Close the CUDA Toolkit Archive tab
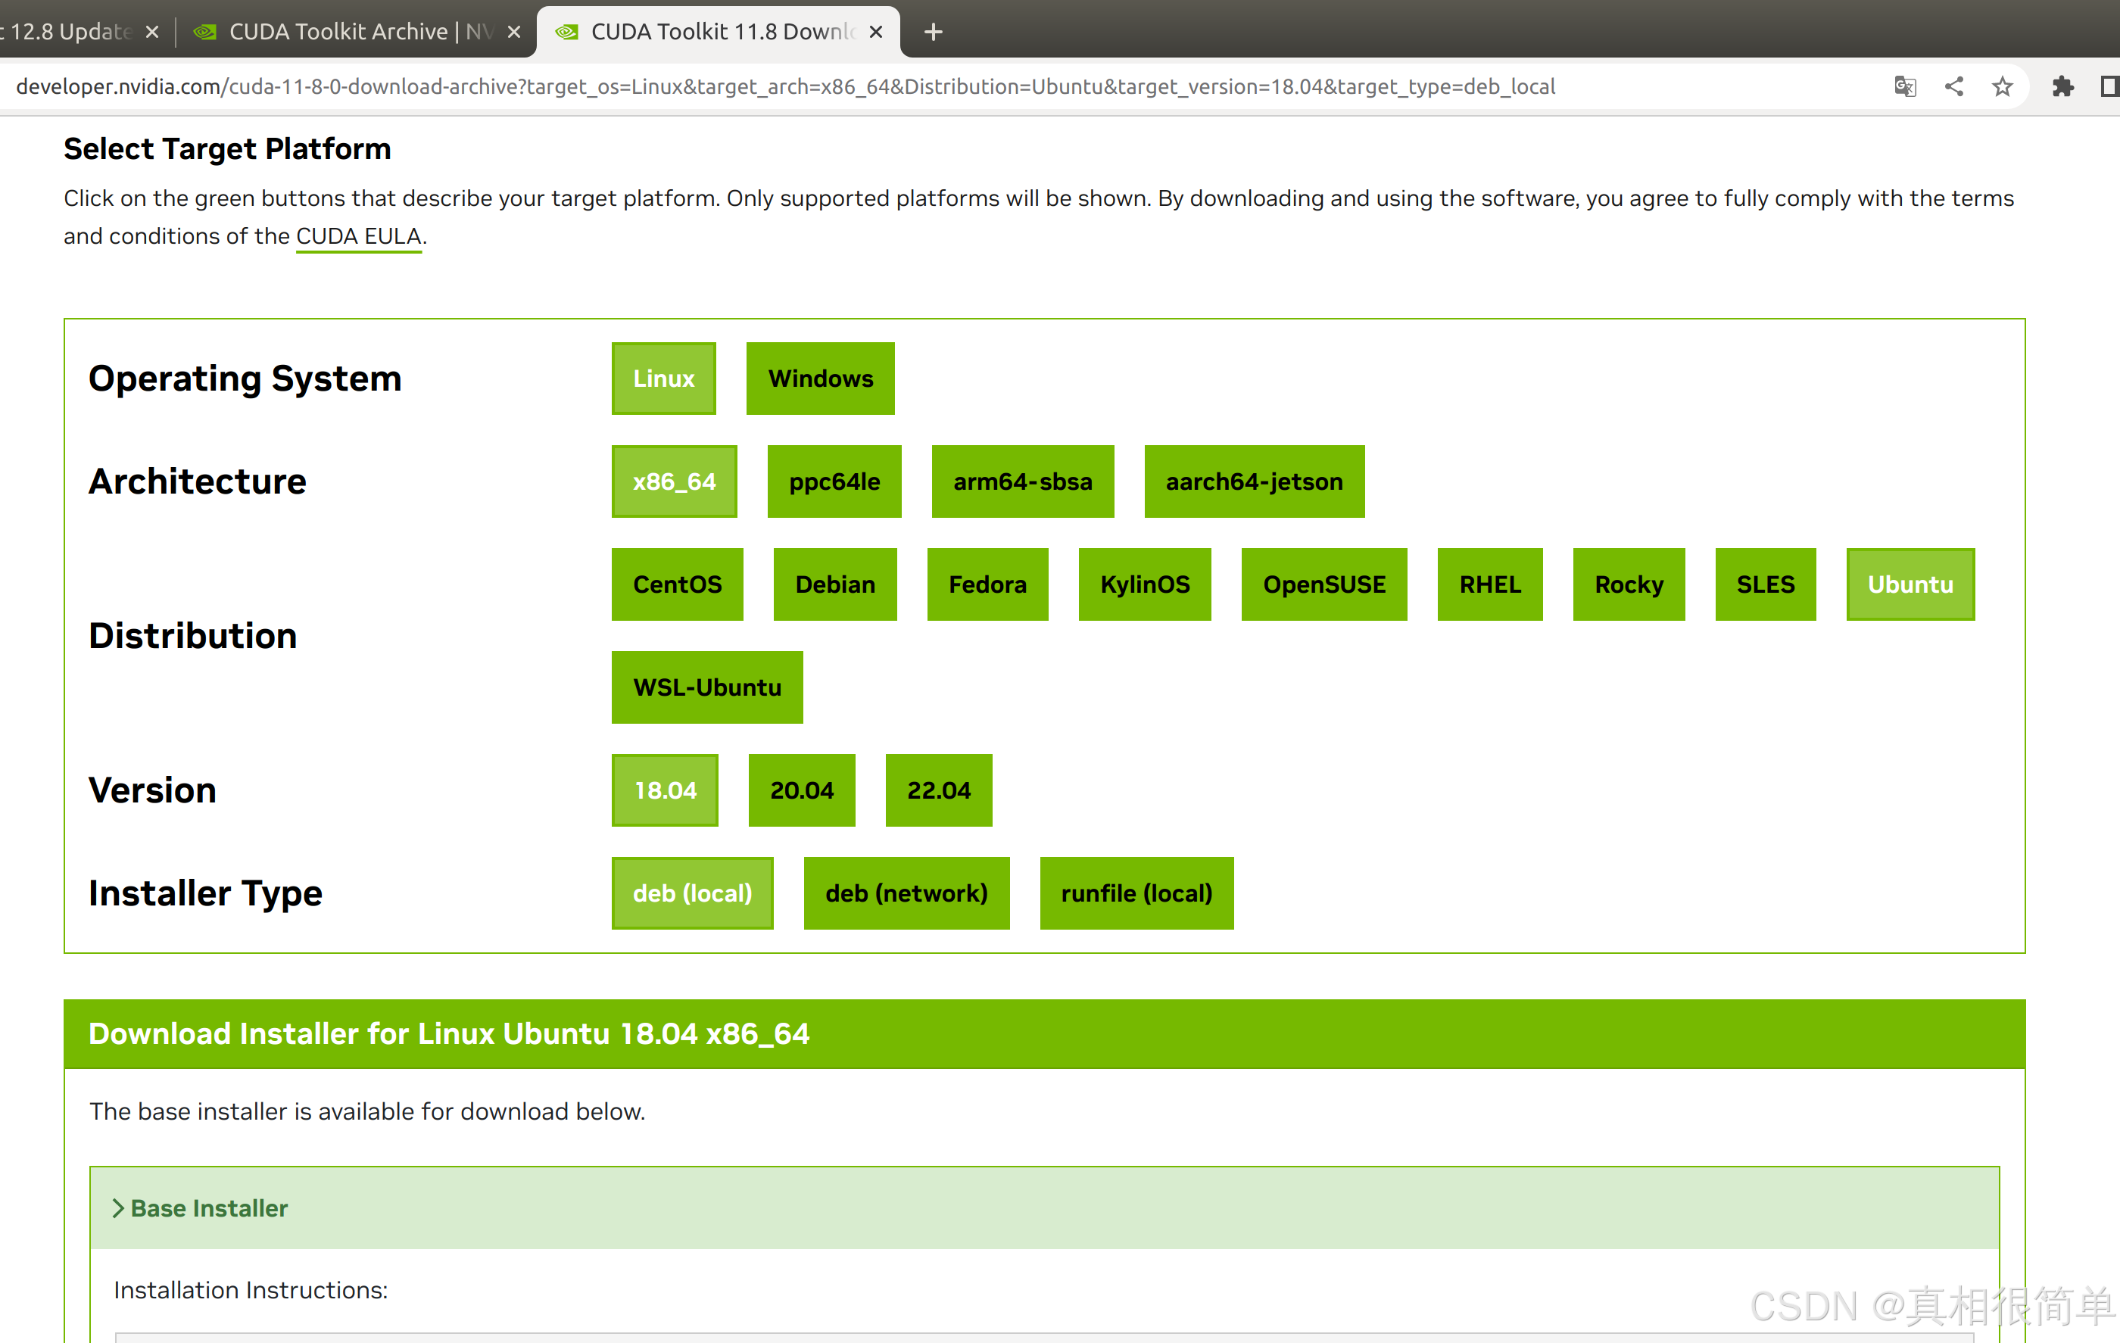The image size is (2120, 1343). coord(514,32)
